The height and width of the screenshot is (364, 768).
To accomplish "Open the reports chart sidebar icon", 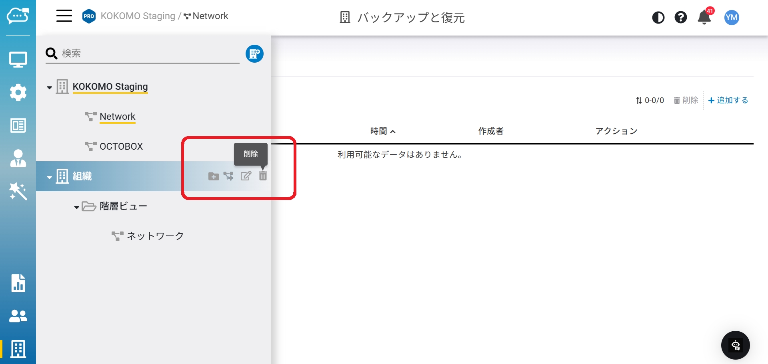I will click(18, 283).
